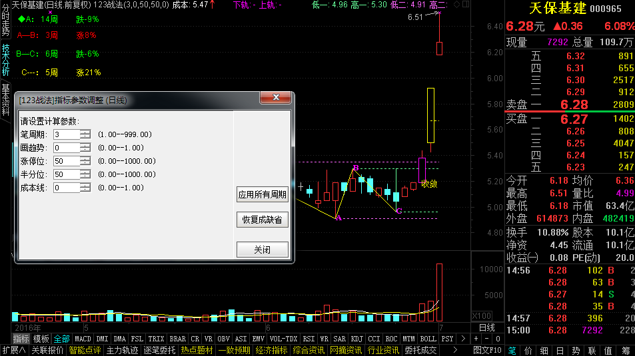Screen dimensions: 635x356
Task: Show more indicators after PSY
Action: click(463, 339)
